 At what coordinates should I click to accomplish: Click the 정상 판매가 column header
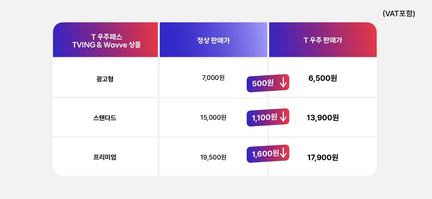pyautogui.click(x=213, y=40)
